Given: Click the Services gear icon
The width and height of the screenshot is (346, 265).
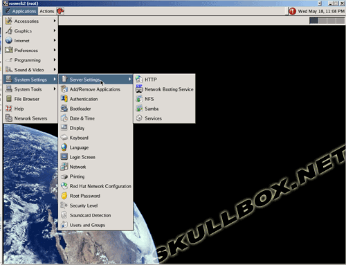Looking at the screenshot, I should click(x=139, y=118).
